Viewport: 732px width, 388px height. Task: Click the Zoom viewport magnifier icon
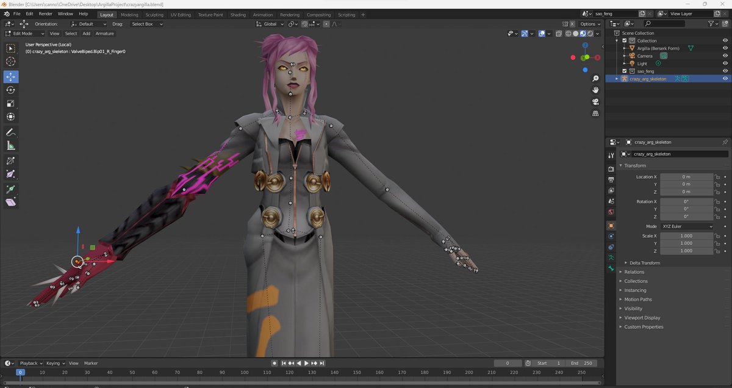595,79
